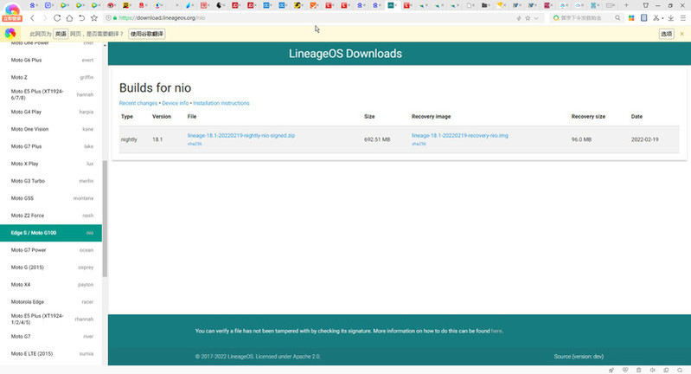The image size is (691, 374).
Task: Click the undo close tab arrow icon
Action: coord(81,18)
